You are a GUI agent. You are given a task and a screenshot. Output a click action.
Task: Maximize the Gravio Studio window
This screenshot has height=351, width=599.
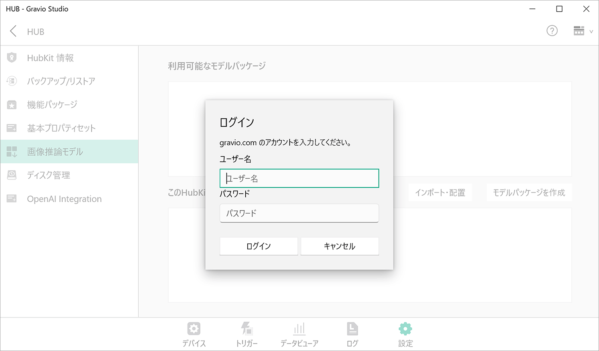click(559, 9)
